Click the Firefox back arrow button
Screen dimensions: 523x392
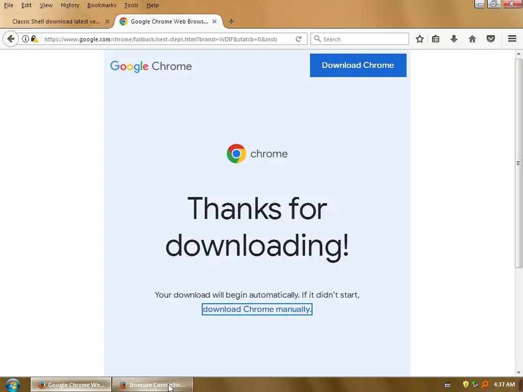coord(11,39)
